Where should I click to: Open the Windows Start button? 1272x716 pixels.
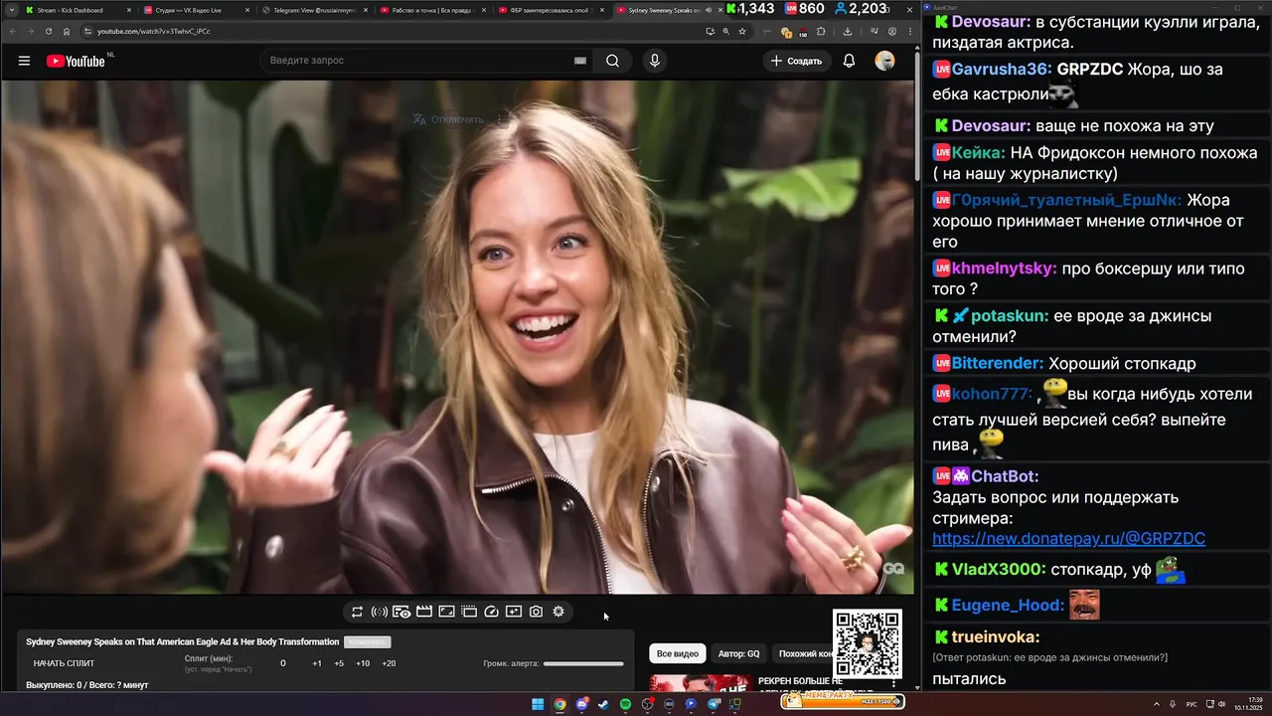click(x=538, y=704)
